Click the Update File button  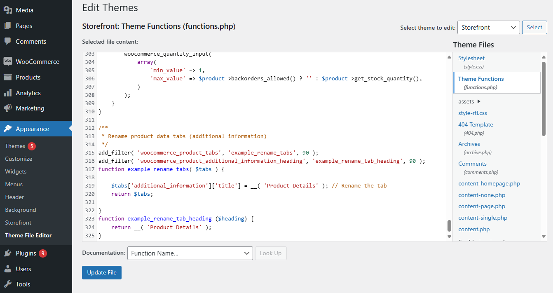[x=102, y=272]
